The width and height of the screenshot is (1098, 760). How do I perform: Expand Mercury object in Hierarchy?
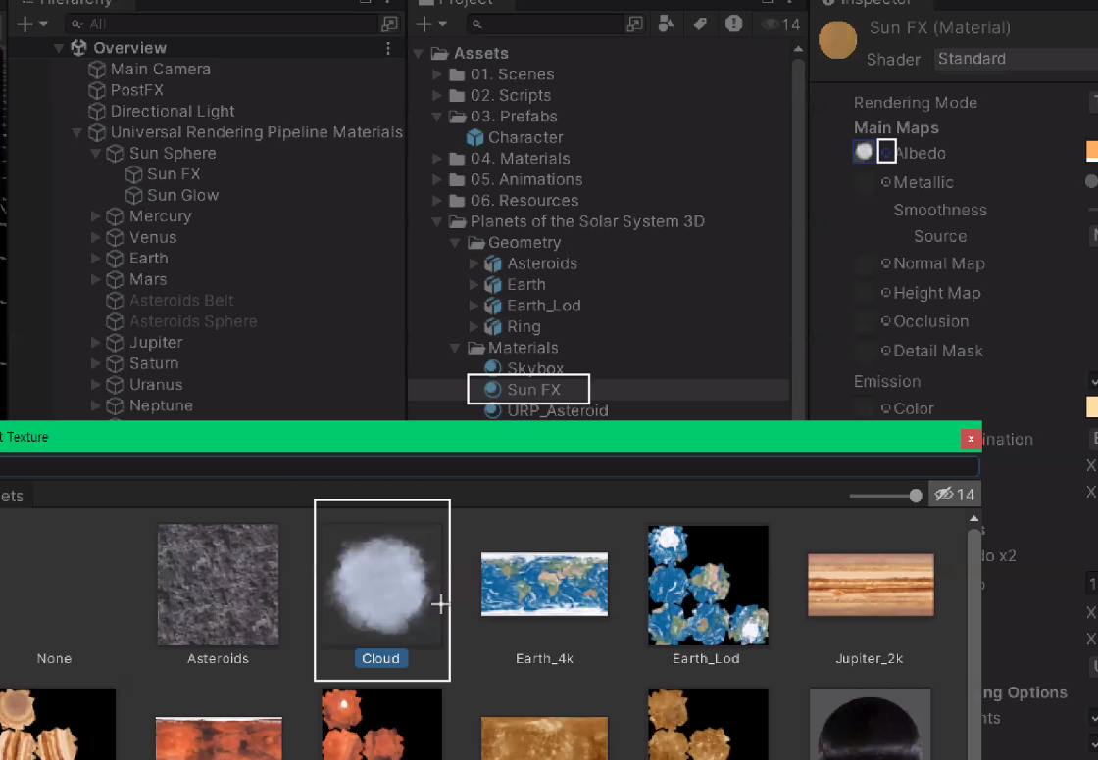(x=96, y=216)
